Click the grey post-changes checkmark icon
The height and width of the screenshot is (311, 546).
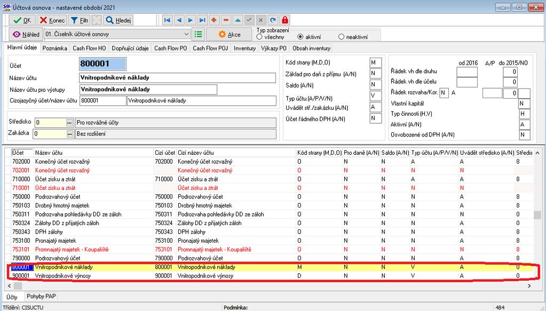pos(249,20)
